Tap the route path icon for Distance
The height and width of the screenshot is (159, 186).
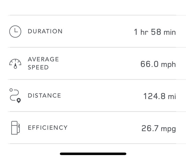15,96
